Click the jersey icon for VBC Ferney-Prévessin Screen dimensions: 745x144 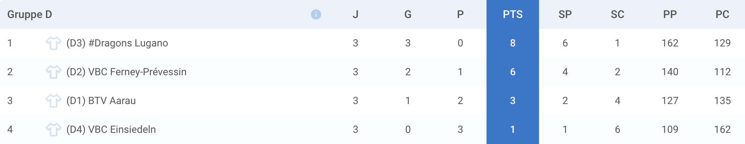(x=54, y=72)
